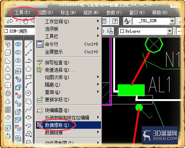Toggle 全屏显示 Ctrl+0 menu item
This screenshot has height=148, width=185.
68,52
